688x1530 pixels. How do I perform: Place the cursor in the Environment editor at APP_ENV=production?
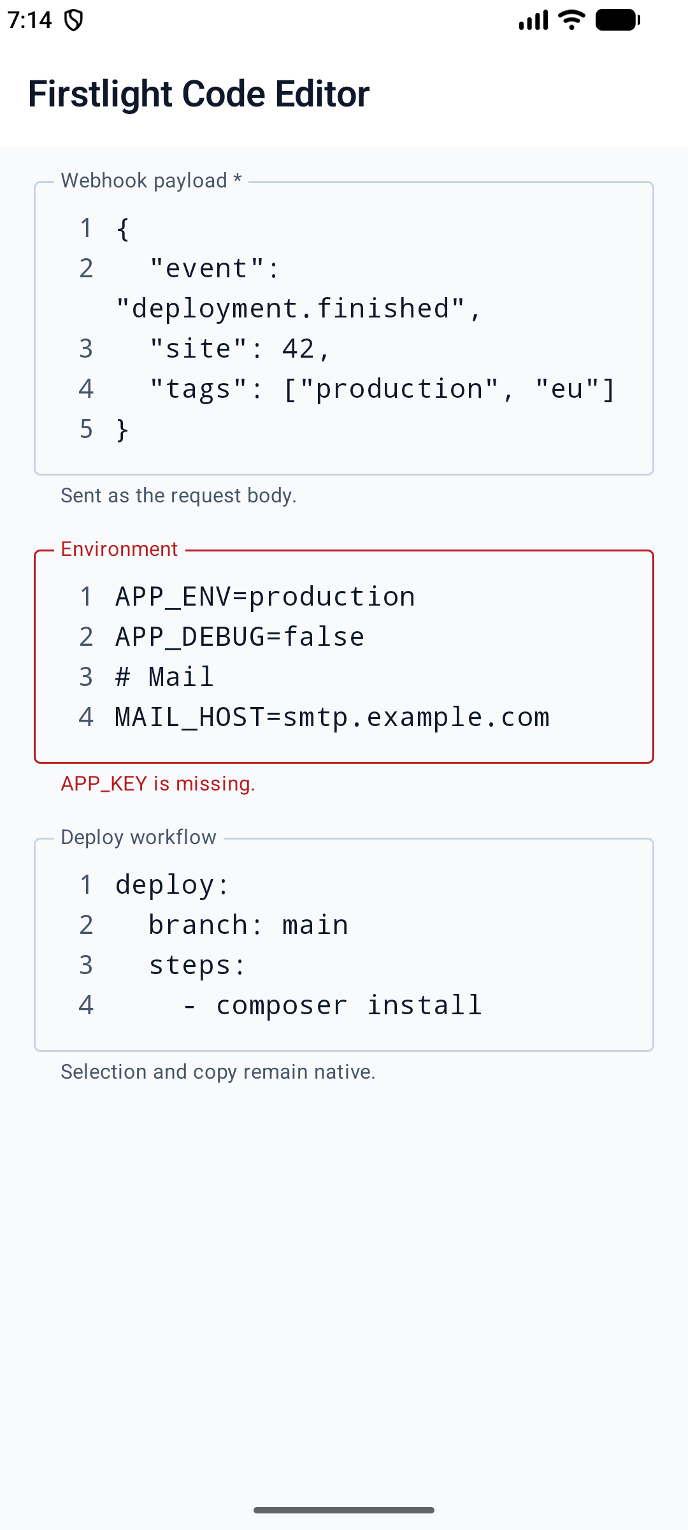tap(265, 597)
